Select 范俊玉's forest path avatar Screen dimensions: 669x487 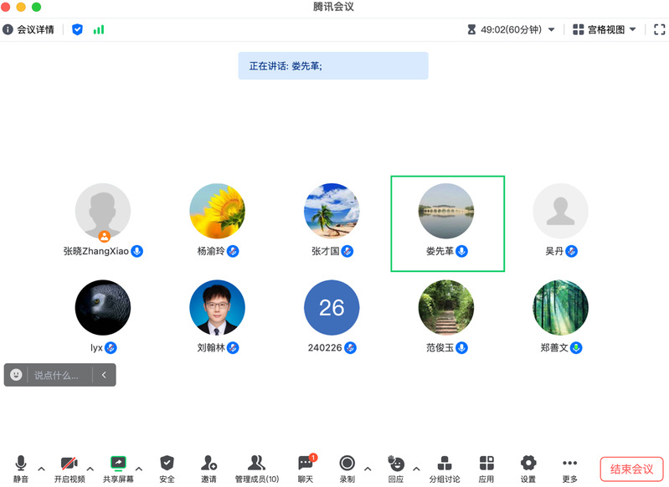point(445,307)
